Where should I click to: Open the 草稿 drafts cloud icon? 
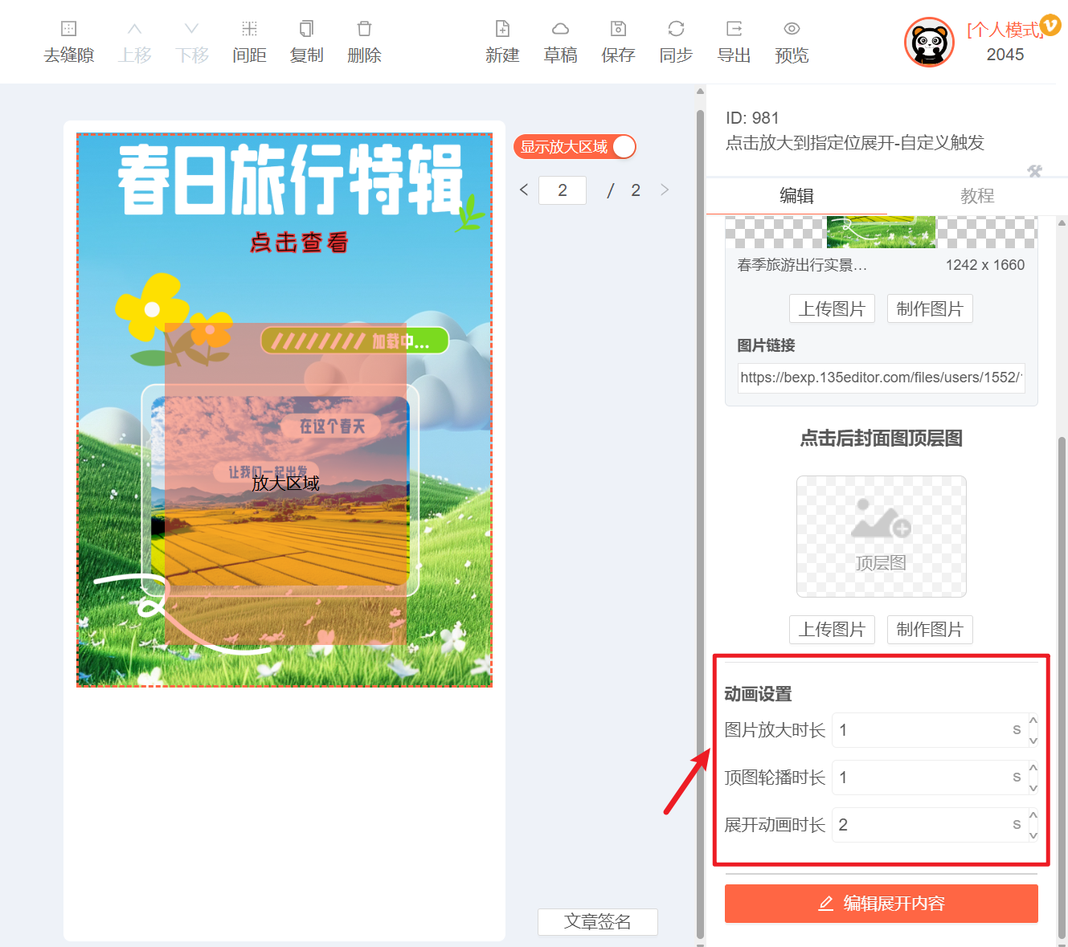click(x=560, y=29)
